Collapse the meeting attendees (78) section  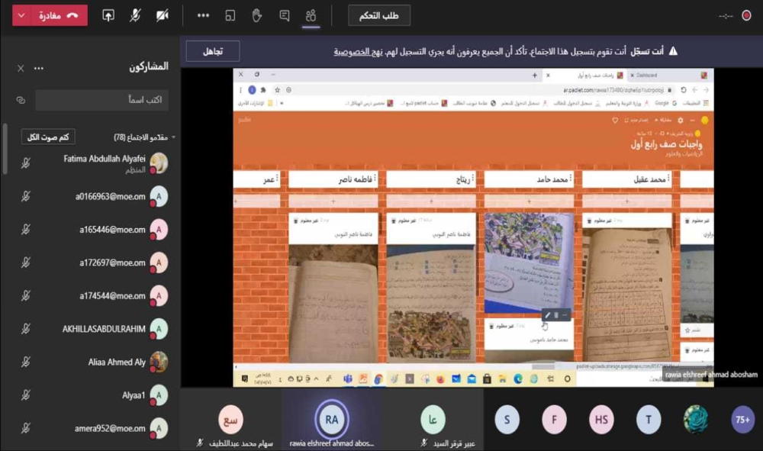(x=174, y=137)
